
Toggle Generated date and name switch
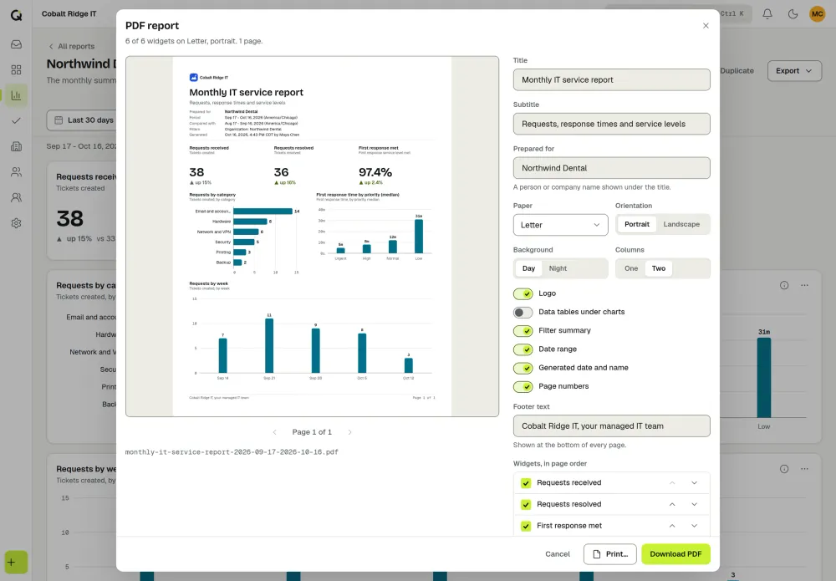coord(522,369)
